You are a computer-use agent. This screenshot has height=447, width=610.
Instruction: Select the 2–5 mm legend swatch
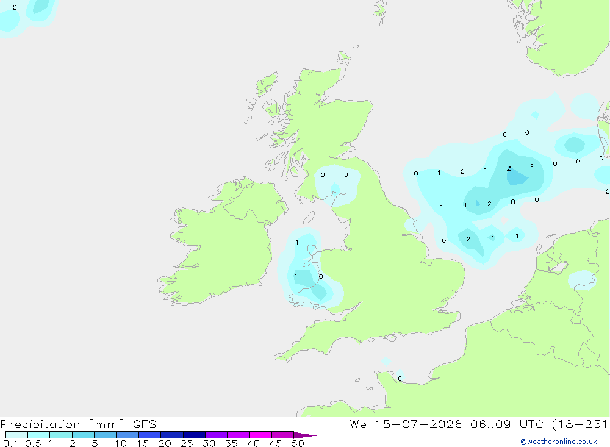83,435
